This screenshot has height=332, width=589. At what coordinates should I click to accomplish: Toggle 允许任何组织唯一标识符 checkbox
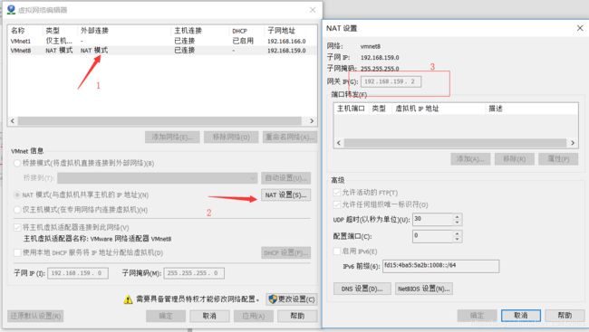tap(336, 204)
